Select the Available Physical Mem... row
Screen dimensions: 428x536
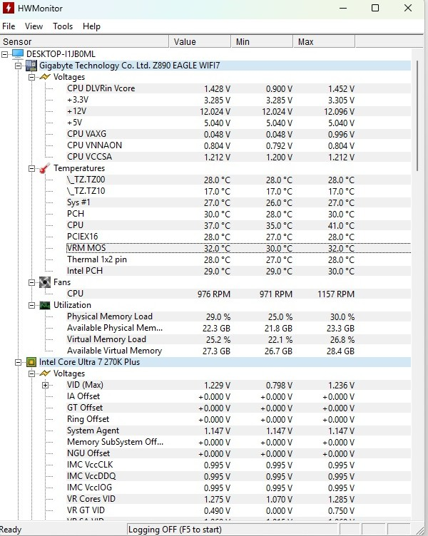238,328
